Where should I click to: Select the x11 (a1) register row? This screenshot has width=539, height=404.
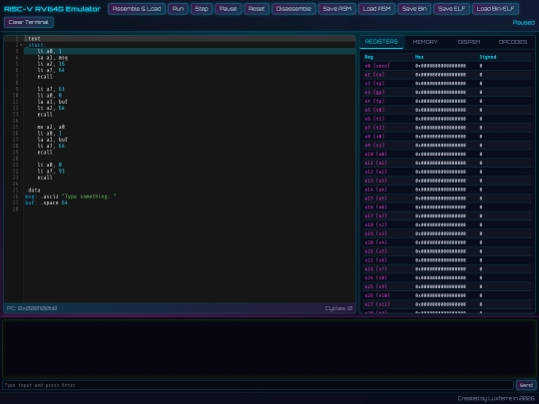click(x=447, y=163)
